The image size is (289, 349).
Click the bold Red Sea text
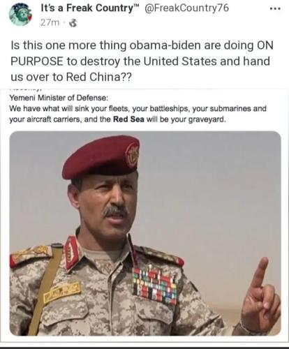(x=128, y=119)
